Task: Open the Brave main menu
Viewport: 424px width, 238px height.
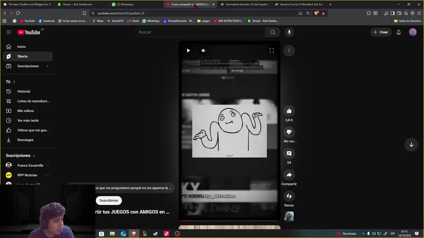Action: [x=419, y=13]
